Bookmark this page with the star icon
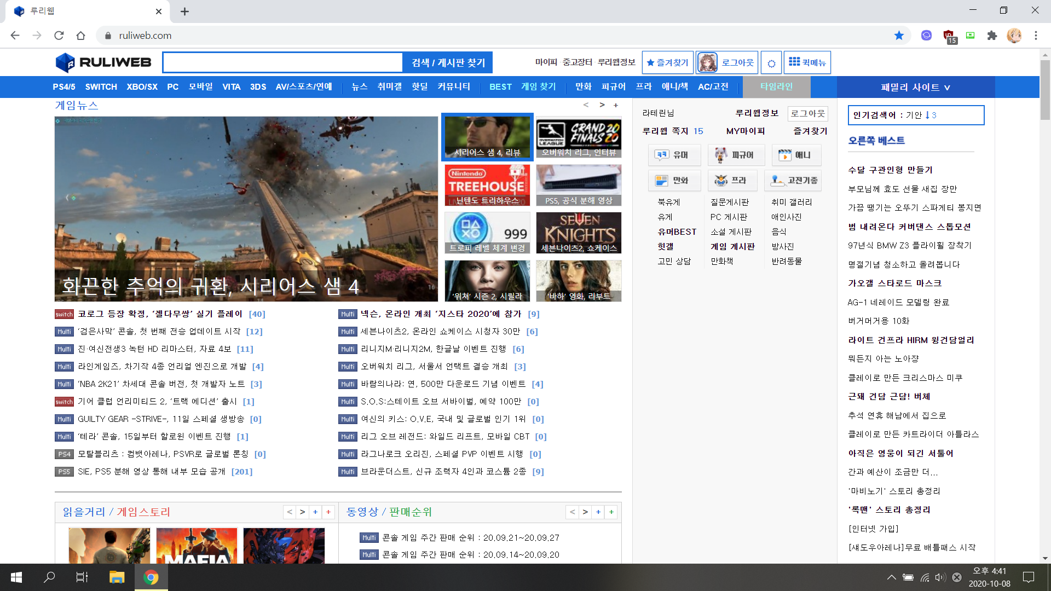This screenshot has width=1051, height=591. pos(899,36)
